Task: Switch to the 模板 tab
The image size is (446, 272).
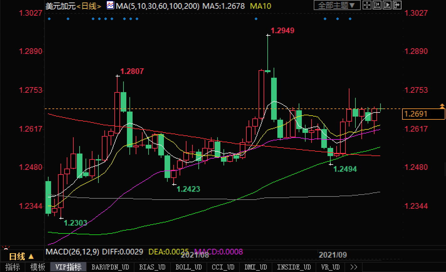Action: [x=38, y=267]
